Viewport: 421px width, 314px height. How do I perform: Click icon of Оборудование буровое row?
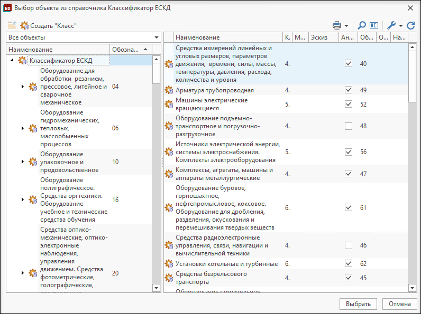click(169, 207)
